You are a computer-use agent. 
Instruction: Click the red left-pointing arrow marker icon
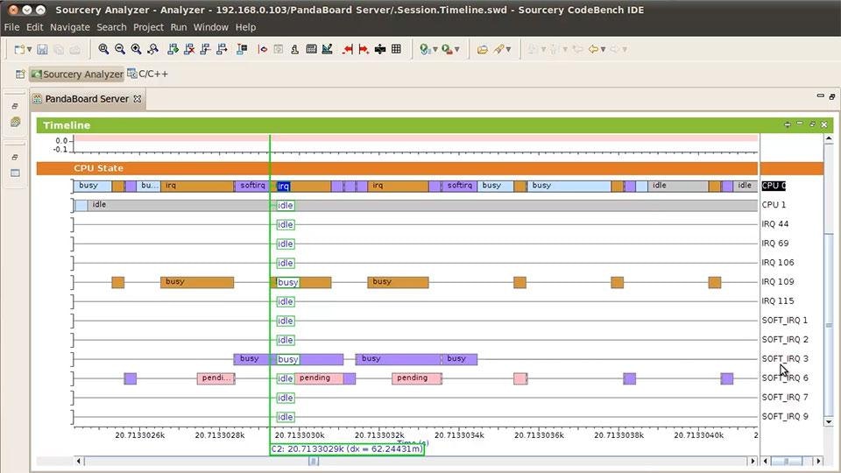(x=348, y=49)
